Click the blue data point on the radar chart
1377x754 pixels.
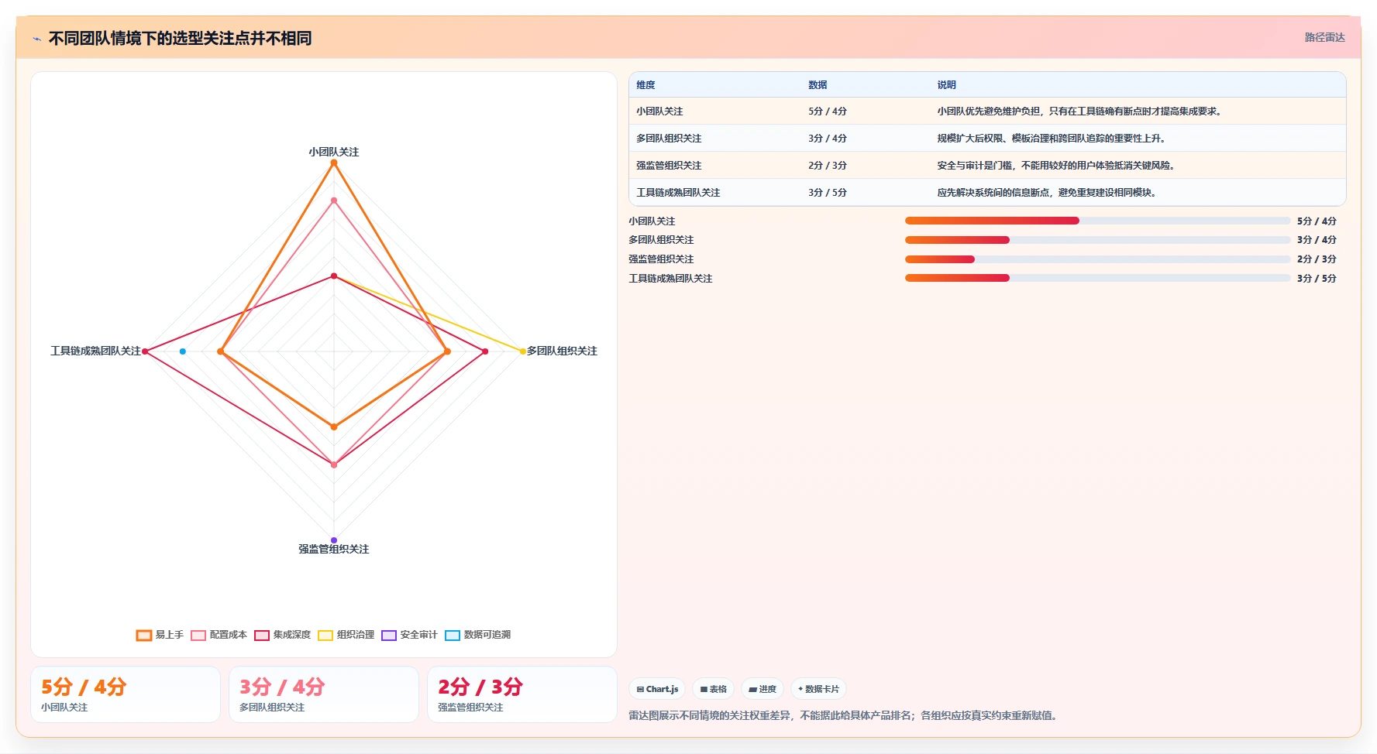[x=183, y=351]
